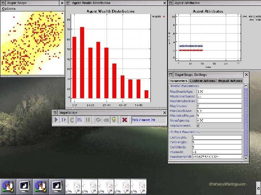Click the folder Load Model icon
This screenshot has height=195, width=261.
pyautogui.click(x=106, y=120)
